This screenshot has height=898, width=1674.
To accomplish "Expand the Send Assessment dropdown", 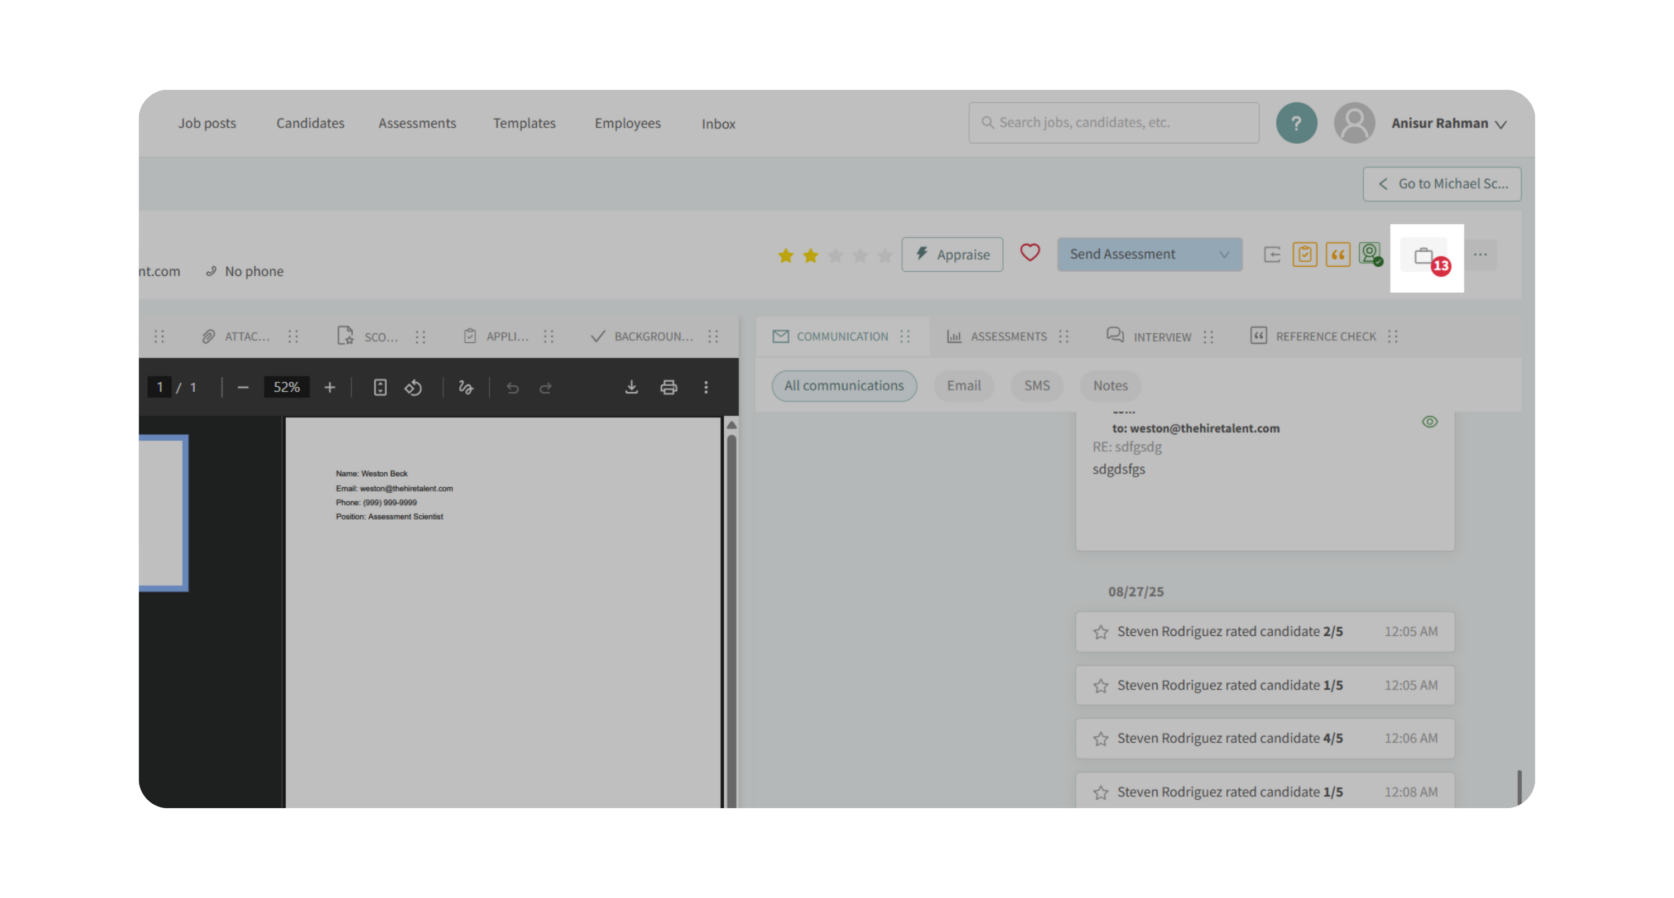I will (x=1224, y=254).
